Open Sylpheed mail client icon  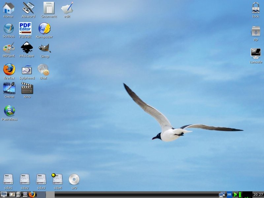(x=27, y=70)
